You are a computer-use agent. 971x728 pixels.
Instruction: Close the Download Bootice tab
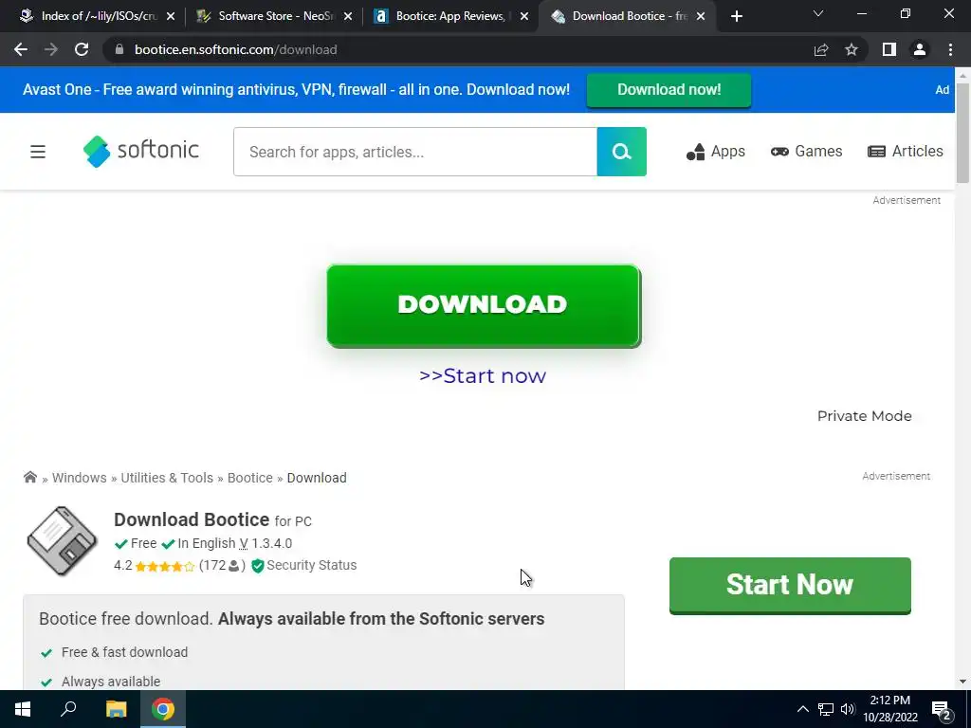pos(701,17)
